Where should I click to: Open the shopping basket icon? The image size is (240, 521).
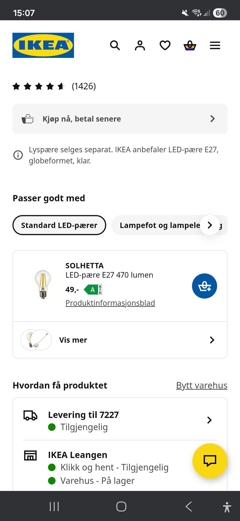pyautogui.click(x=190, y=45)
